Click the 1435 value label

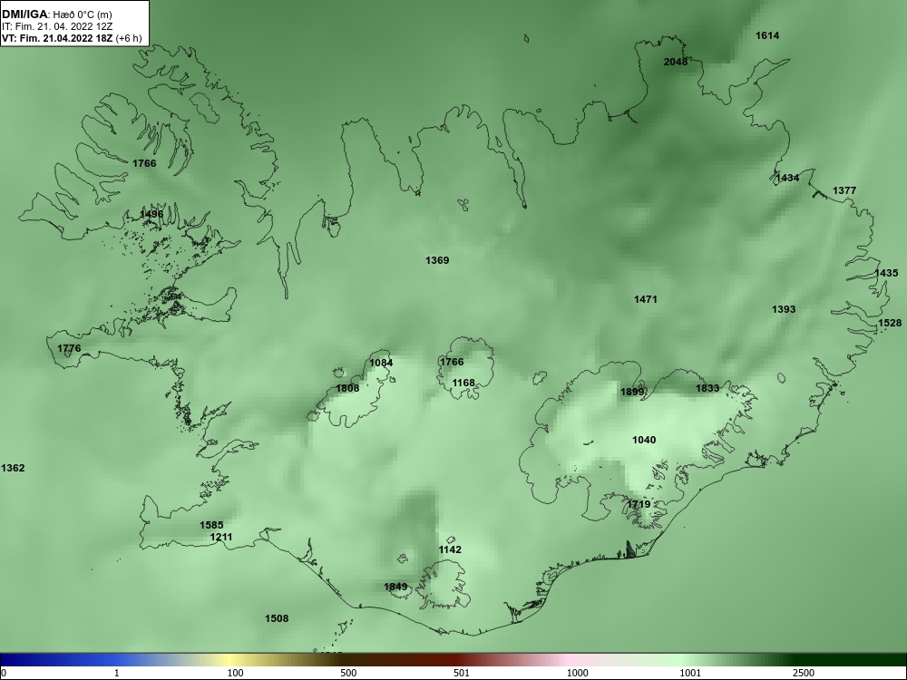(887, 274)
